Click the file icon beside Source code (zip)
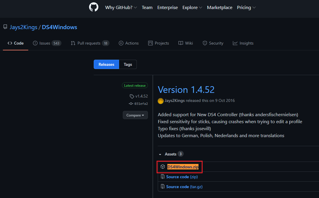Image resolution: width=319 pixels, height=198 pixels. (x=162, y=176)
